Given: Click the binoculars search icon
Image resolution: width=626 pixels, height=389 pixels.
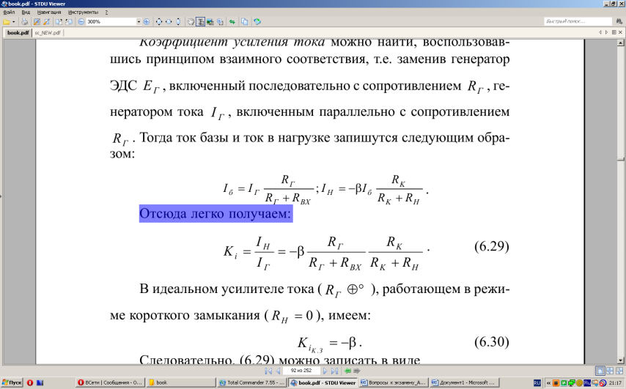Looking at the screenshot, I should click(619, 21).
